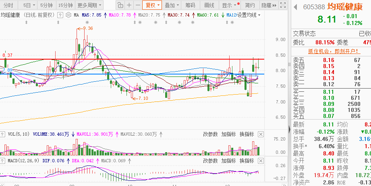Switch to the 5分钟 period
The width and height of the screenshot is (371, 186).
point(47,5)
